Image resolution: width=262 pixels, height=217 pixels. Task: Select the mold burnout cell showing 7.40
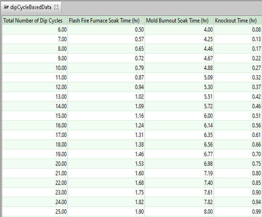click(179, 183)
